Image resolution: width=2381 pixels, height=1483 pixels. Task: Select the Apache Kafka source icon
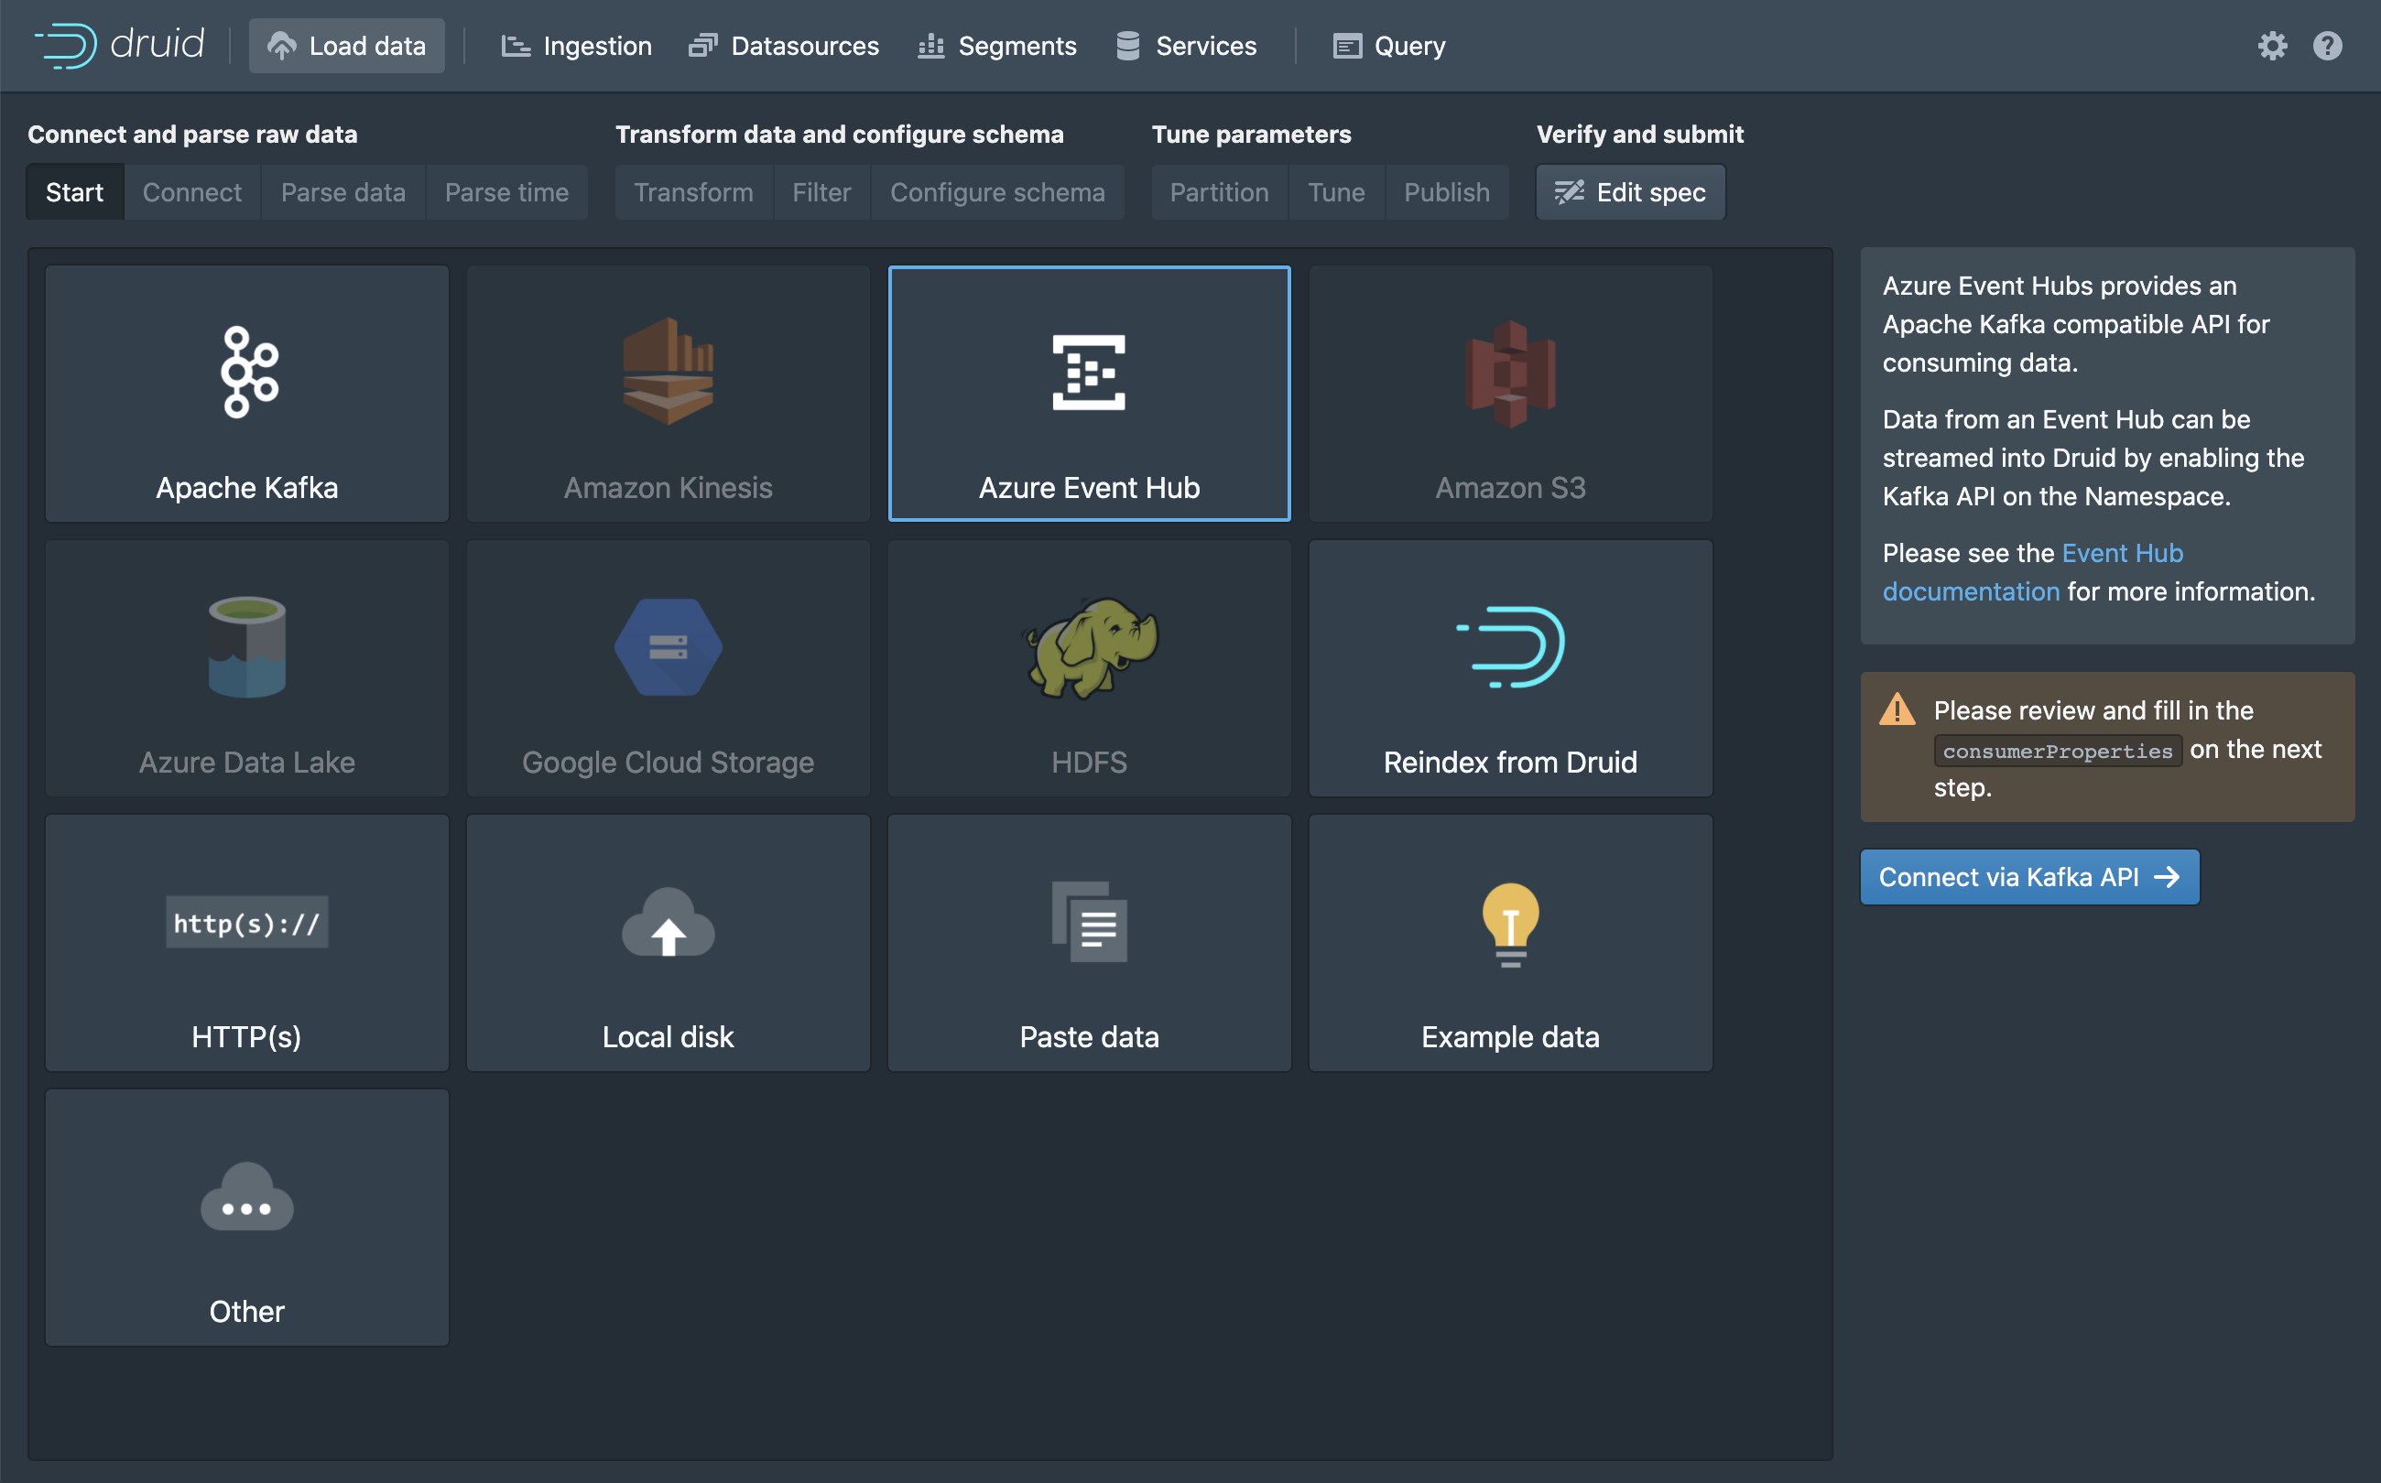coord(248,373)
